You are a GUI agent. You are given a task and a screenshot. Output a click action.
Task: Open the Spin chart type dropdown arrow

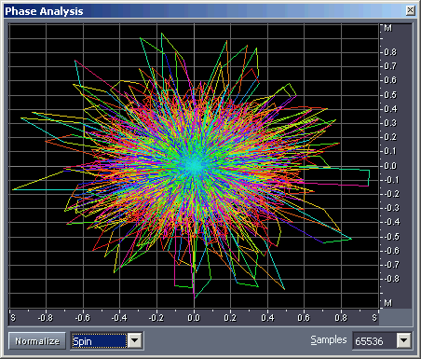pyautogui.click(x=135, y=341)
